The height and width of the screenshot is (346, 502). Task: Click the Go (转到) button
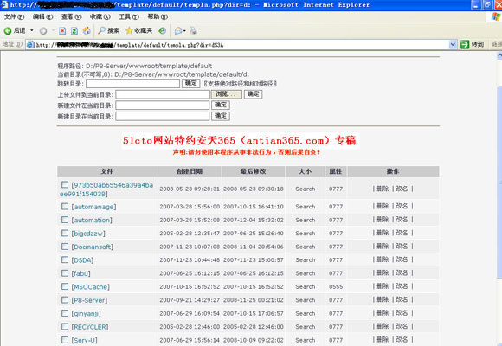472,44
